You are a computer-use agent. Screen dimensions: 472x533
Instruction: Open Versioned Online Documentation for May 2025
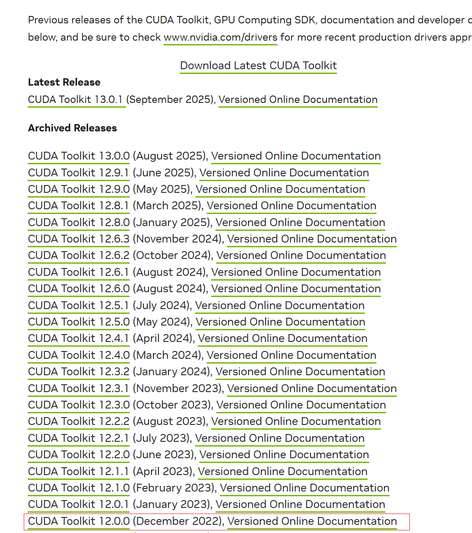coord(280,189)
